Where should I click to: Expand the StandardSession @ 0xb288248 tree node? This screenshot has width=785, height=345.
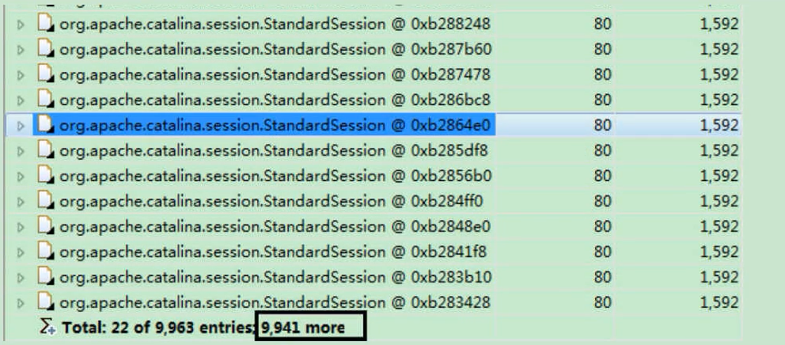point(21,24)
